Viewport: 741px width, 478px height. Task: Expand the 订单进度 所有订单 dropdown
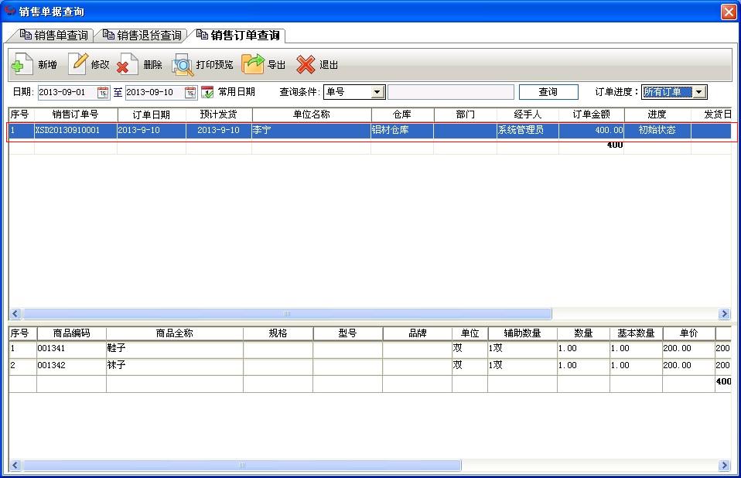[699, 92]
